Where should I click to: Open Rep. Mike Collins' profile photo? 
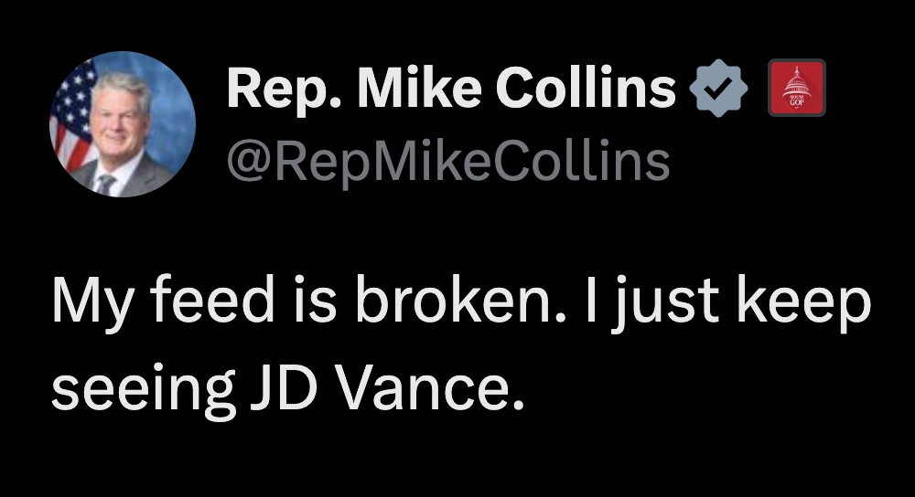pos(122,124)
